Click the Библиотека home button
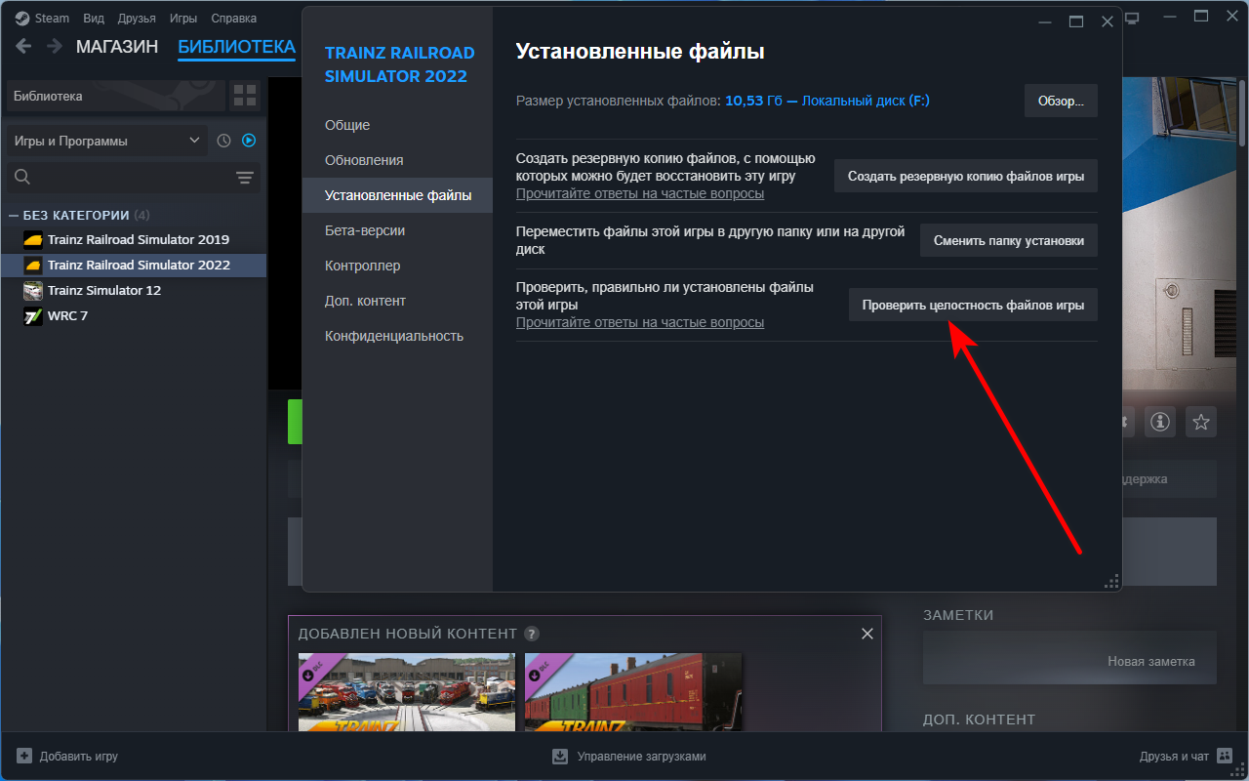Image resolution: width=1249 pixels, height=781 pixels. coord(115,96)
